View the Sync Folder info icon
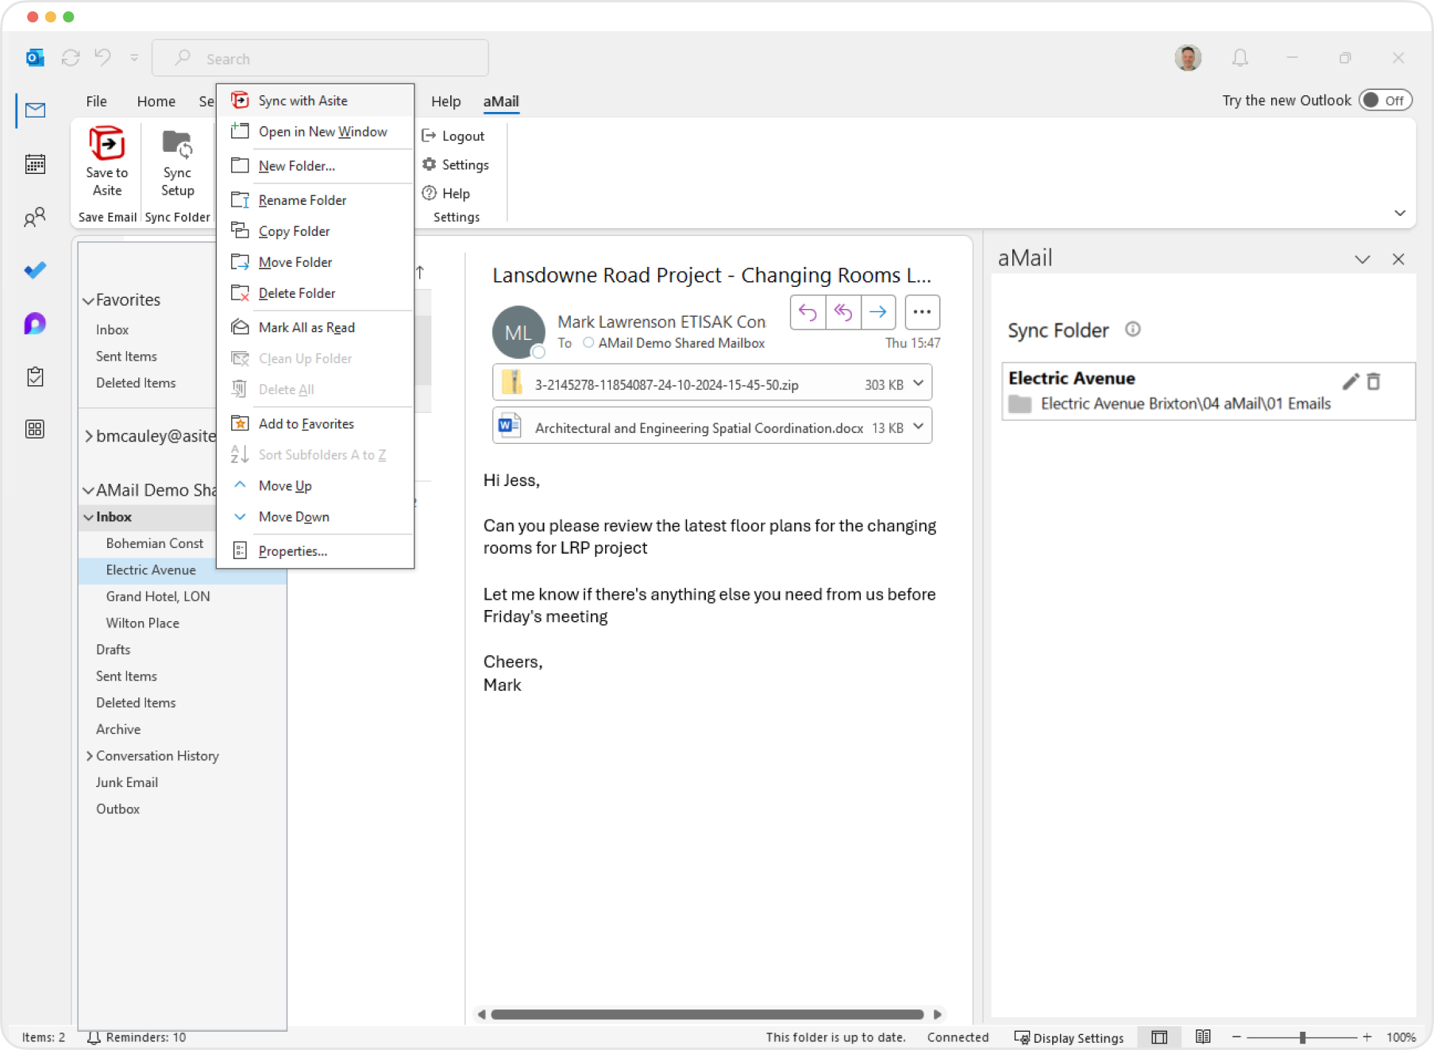Viewport: 1434px width, 1050px height. (1133, 329)
